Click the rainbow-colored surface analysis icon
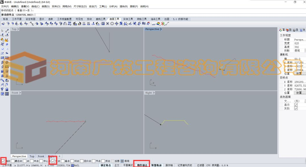Image resolution: width=306 pixels, height=167 pixels. [158, 23]
